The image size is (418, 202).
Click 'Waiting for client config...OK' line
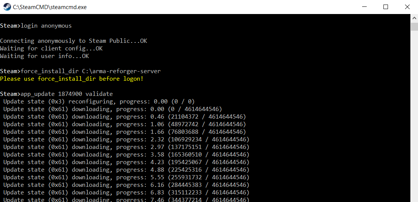[51, 49]
